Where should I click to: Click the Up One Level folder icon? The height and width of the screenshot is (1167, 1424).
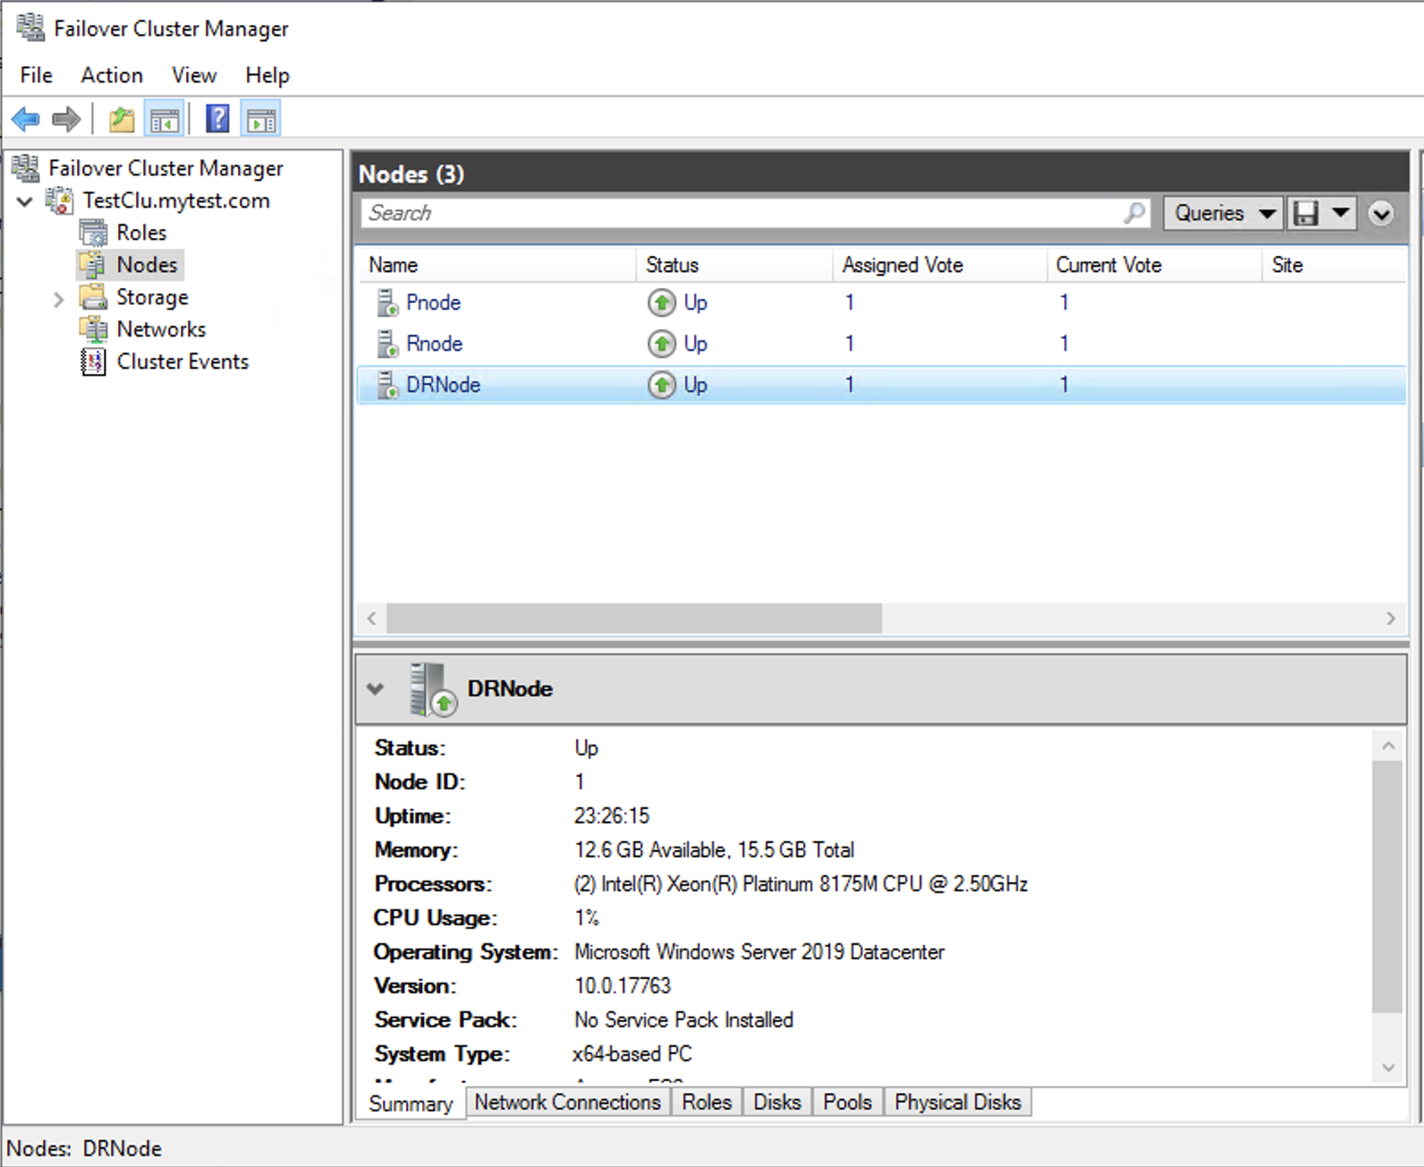pyautogui.click(x=122, y=119)
